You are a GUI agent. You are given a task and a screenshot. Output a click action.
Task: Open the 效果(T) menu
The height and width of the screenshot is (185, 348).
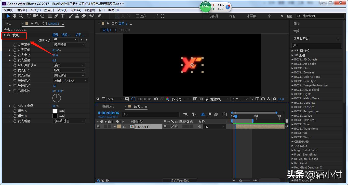point(62,10)
